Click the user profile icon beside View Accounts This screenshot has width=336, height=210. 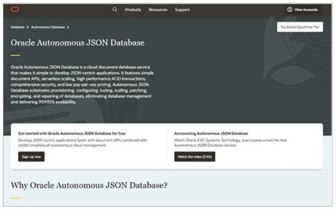[290, 10]
